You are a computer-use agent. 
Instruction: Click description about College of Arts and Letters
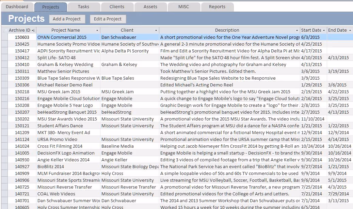coord(230,194)
